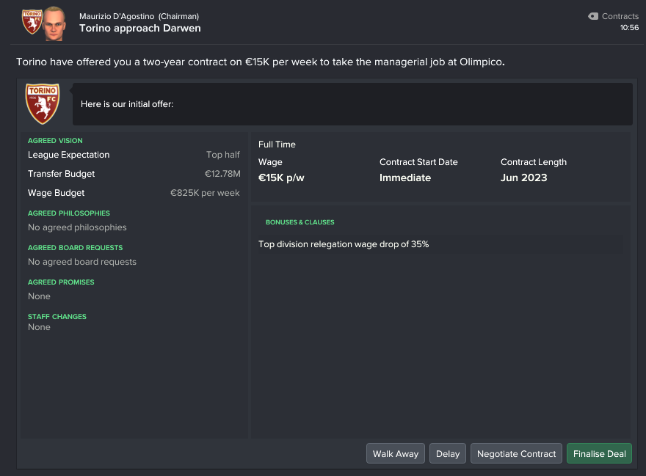Select the League Expectation row
Screen dimensions: 646x476
(x=134, y=155)
